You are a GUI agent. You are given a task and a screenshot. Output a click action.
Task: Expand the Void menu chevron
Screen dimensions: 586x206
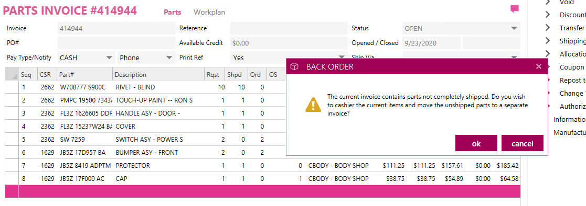(x=548, y=2)
